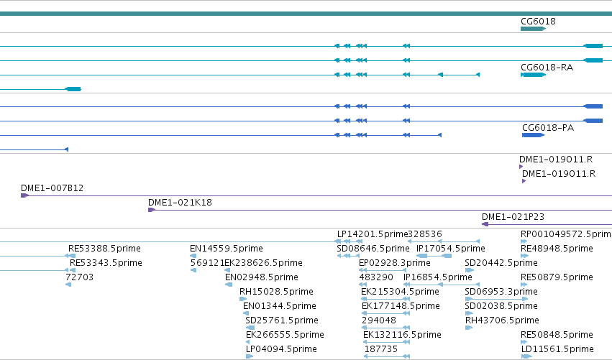Click the IP17054.5prime label
Screen dimensions: 612x360
(451, 249)
